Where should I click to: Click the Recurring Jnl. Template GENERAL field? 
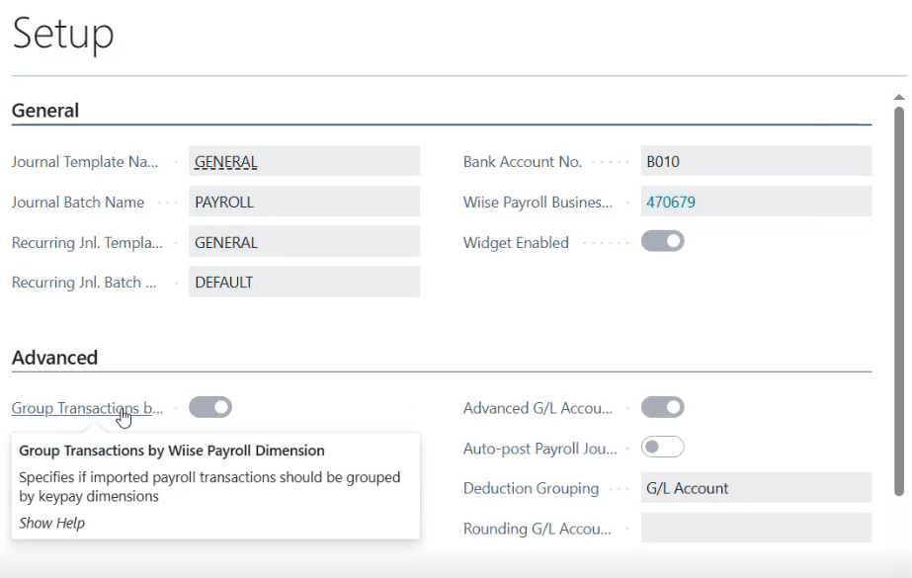pyautogui.click(x=304, y=242)
